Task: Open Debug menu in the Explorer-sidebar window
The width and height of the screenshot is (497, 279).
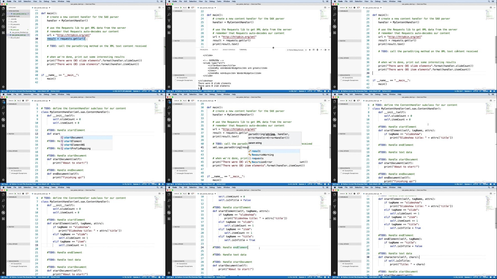Action: coord(46,1)
